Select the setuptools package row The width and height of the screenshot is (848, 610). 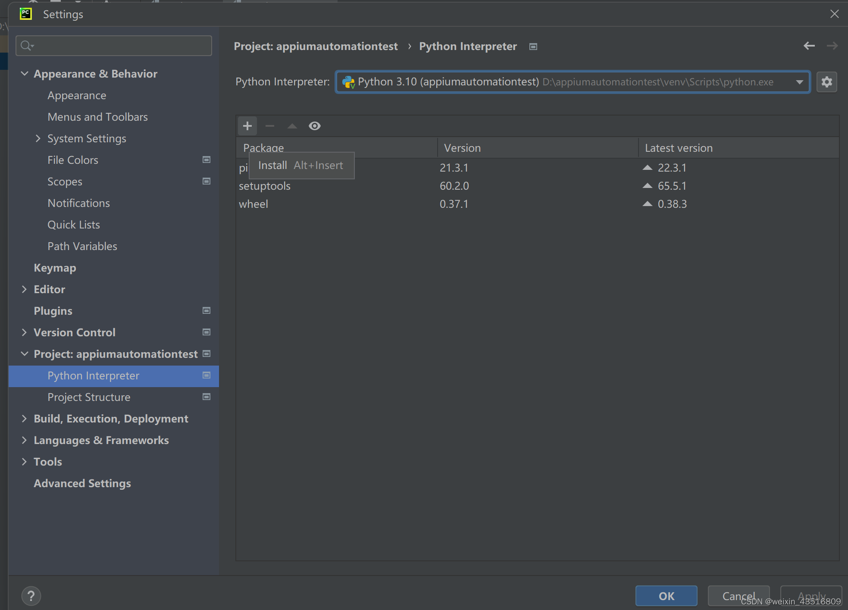tap(265, 186)
